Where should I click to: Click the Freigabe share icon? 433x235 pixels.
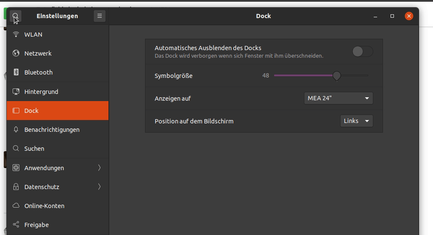click(x=16, y=224)
